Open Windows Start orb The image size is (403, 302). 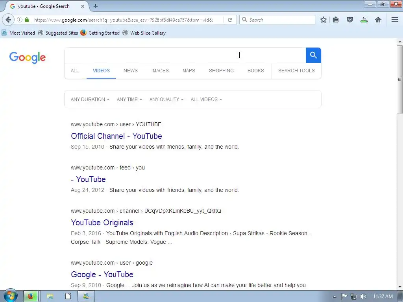pos(10,296)
